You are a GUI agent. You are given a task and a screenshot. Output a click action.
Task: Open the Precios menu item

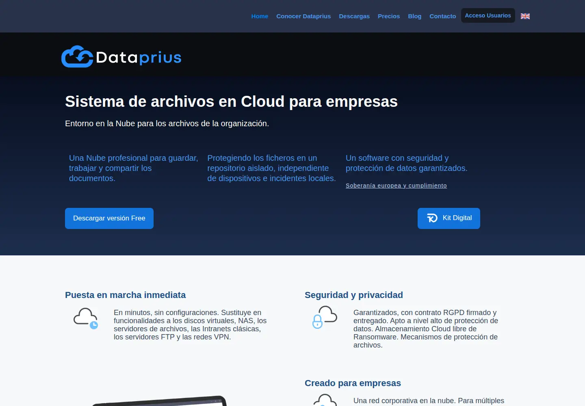(x=389, y=16)
